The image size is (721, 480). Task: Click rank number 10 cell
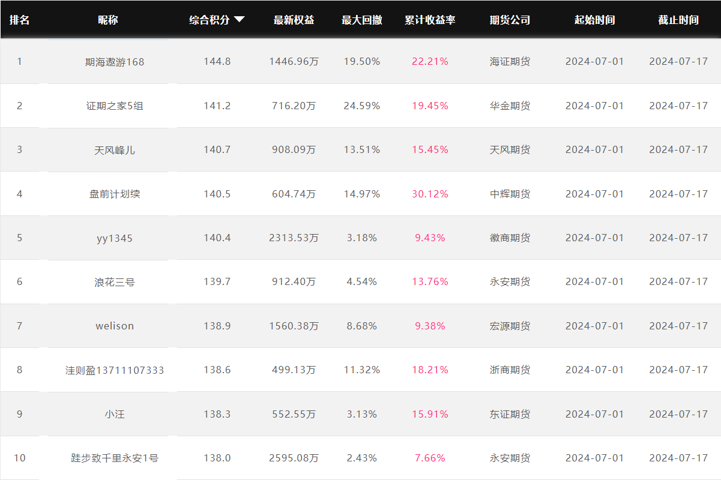19,458
